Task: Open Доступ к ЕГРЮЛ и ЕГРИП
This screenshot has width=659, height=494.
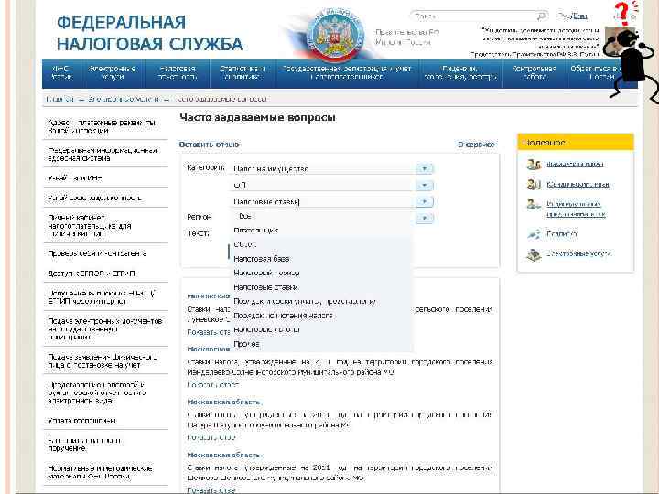Action: pyautogui.click(x=105, y=274)
